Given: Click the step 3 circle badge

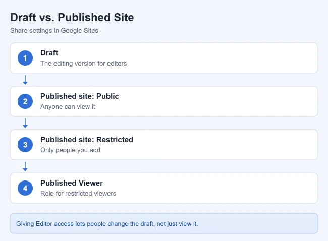Looking at the screenshot, I should [25, 145].
